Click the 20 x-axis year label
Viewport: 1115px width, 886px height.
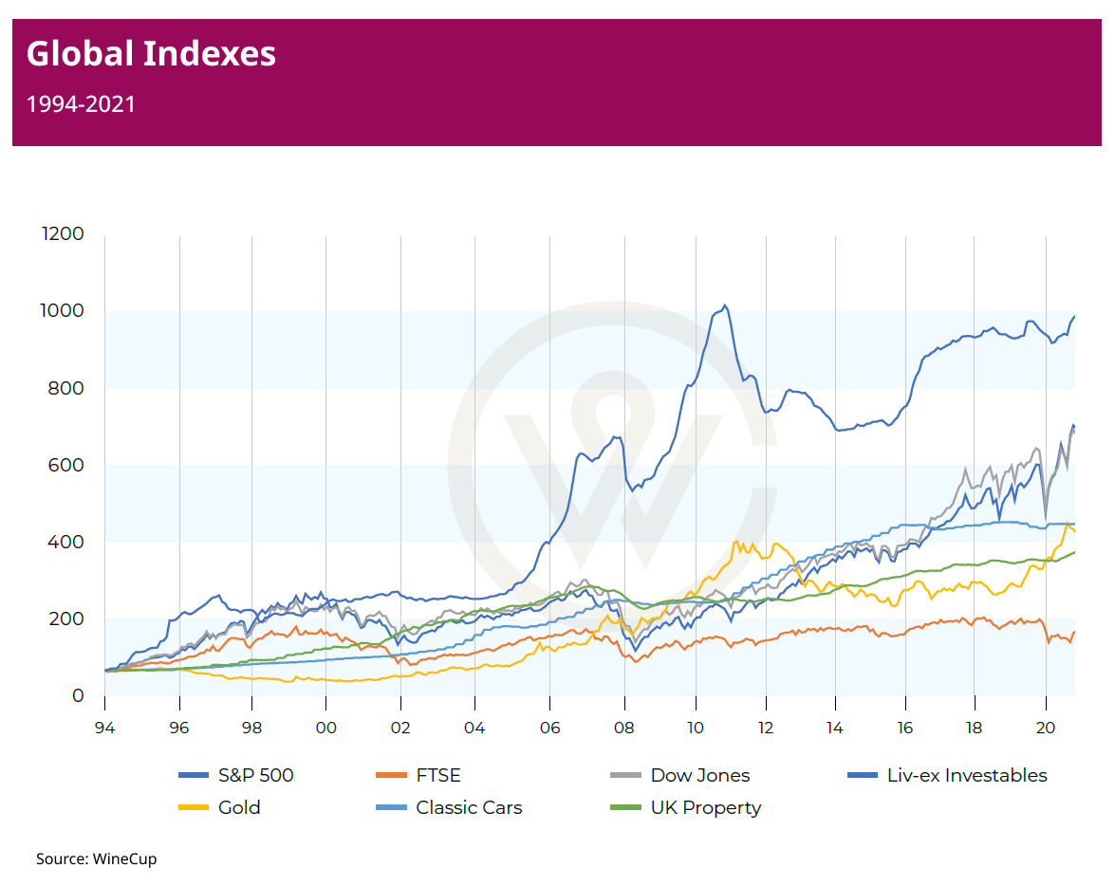[x=1046, y=728]
